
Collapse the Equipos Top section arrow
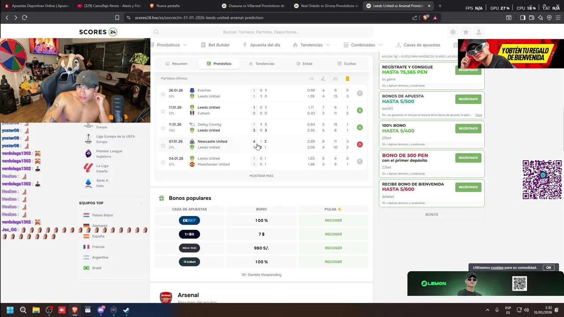tap(141, 203)
